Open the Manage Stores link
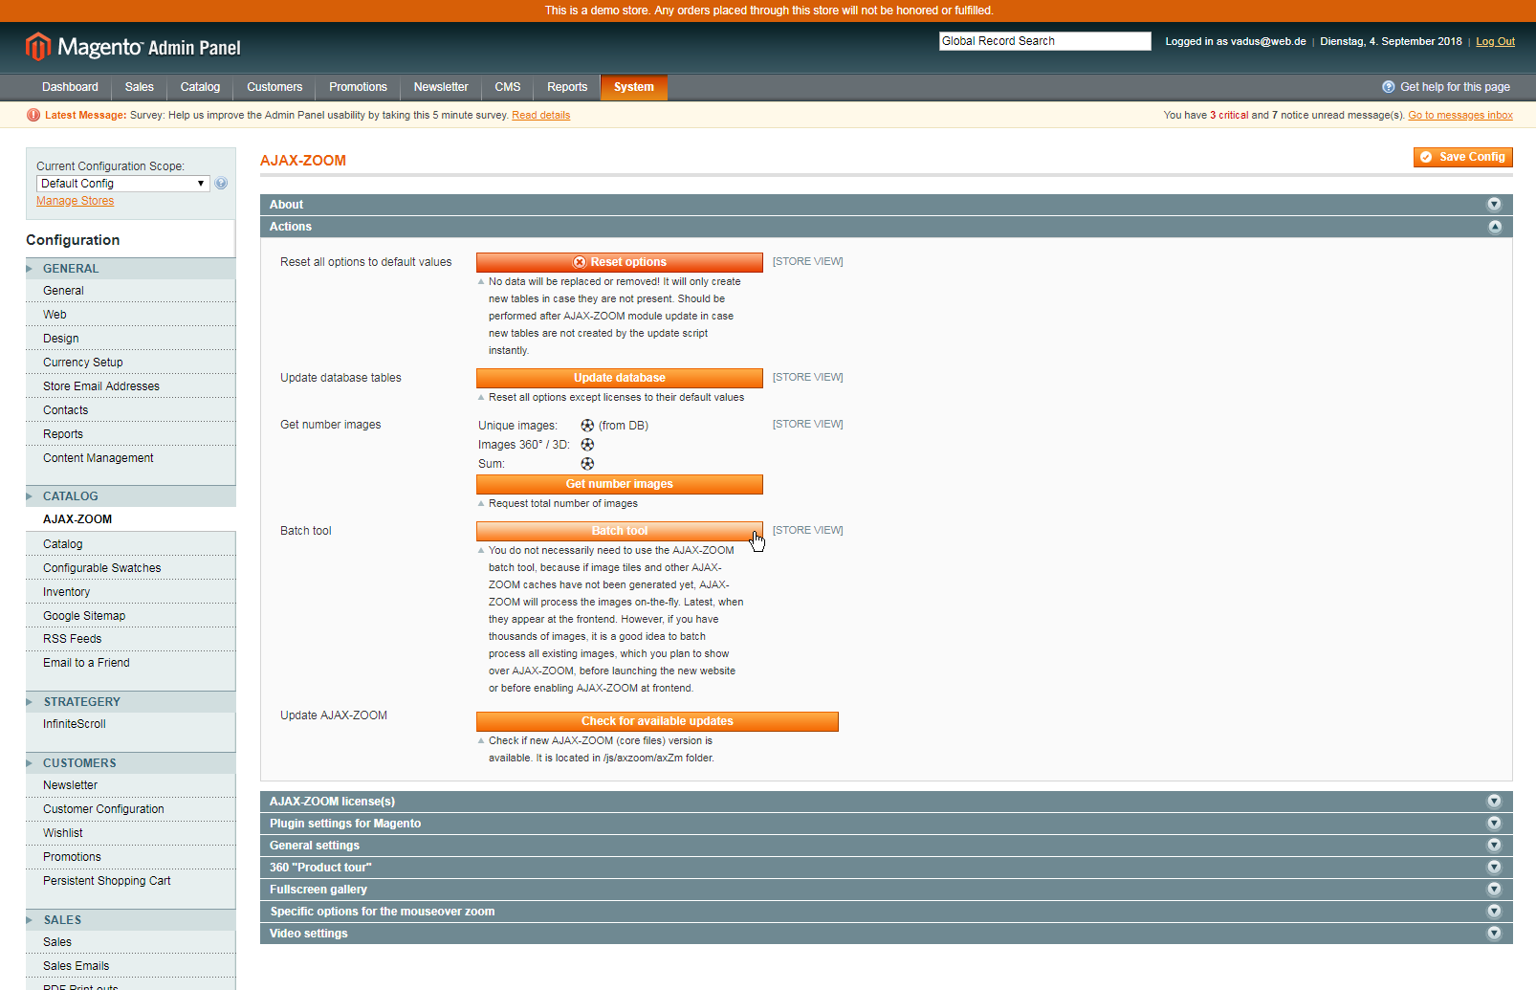1536x990 pixels. tap(75, 201)
